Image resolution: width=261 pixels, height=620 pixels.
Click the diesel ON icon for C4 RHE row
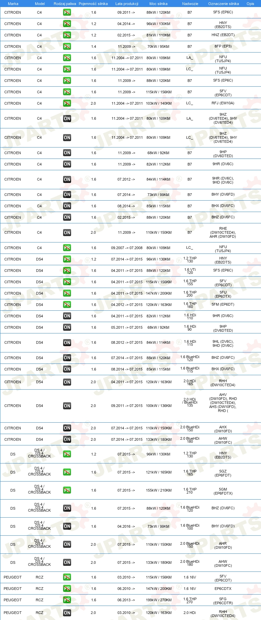click(x=67, y=233)
